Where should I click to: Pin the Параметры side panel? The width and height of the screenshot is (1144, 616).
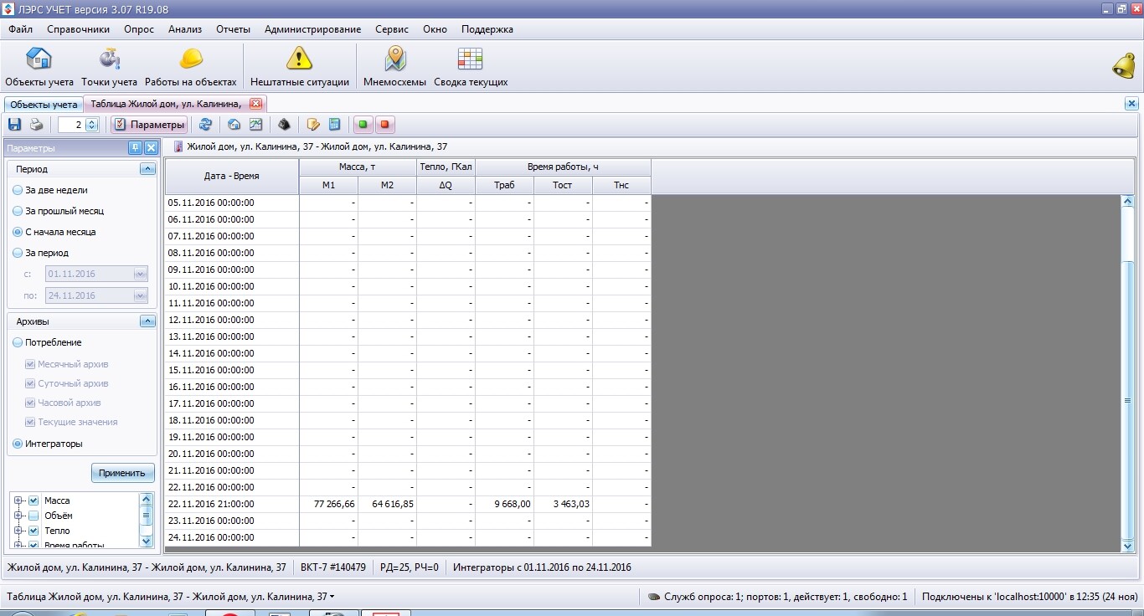coord(135,148)
